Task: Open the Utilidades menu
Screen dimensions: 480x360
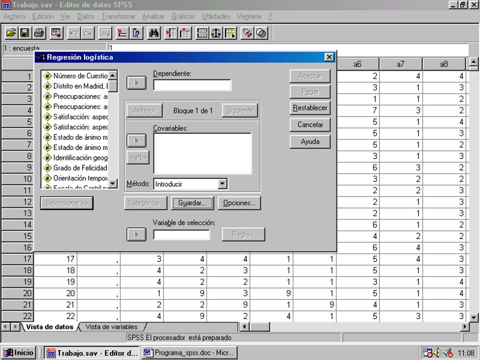Action: click(216, 16)
